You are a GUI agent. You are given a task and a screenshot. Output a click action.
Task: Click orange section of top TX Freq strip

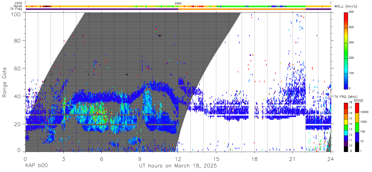coord(242,9)
